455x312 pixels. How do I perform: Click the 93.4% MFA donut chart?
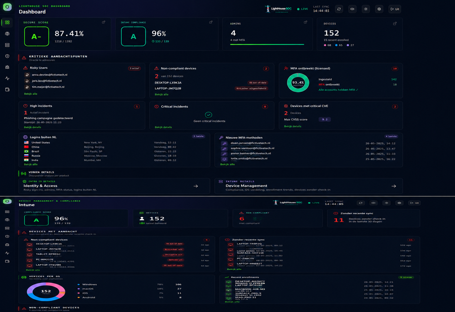click(x=298, y=83)
